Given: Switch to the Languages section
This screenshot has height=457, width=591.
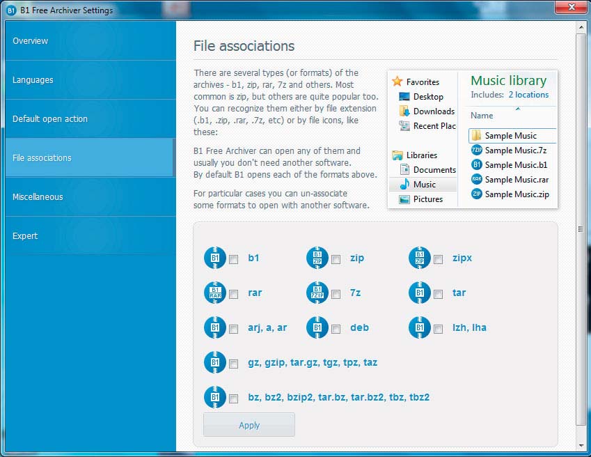Looking at the screenshot, I should (90, 80).
